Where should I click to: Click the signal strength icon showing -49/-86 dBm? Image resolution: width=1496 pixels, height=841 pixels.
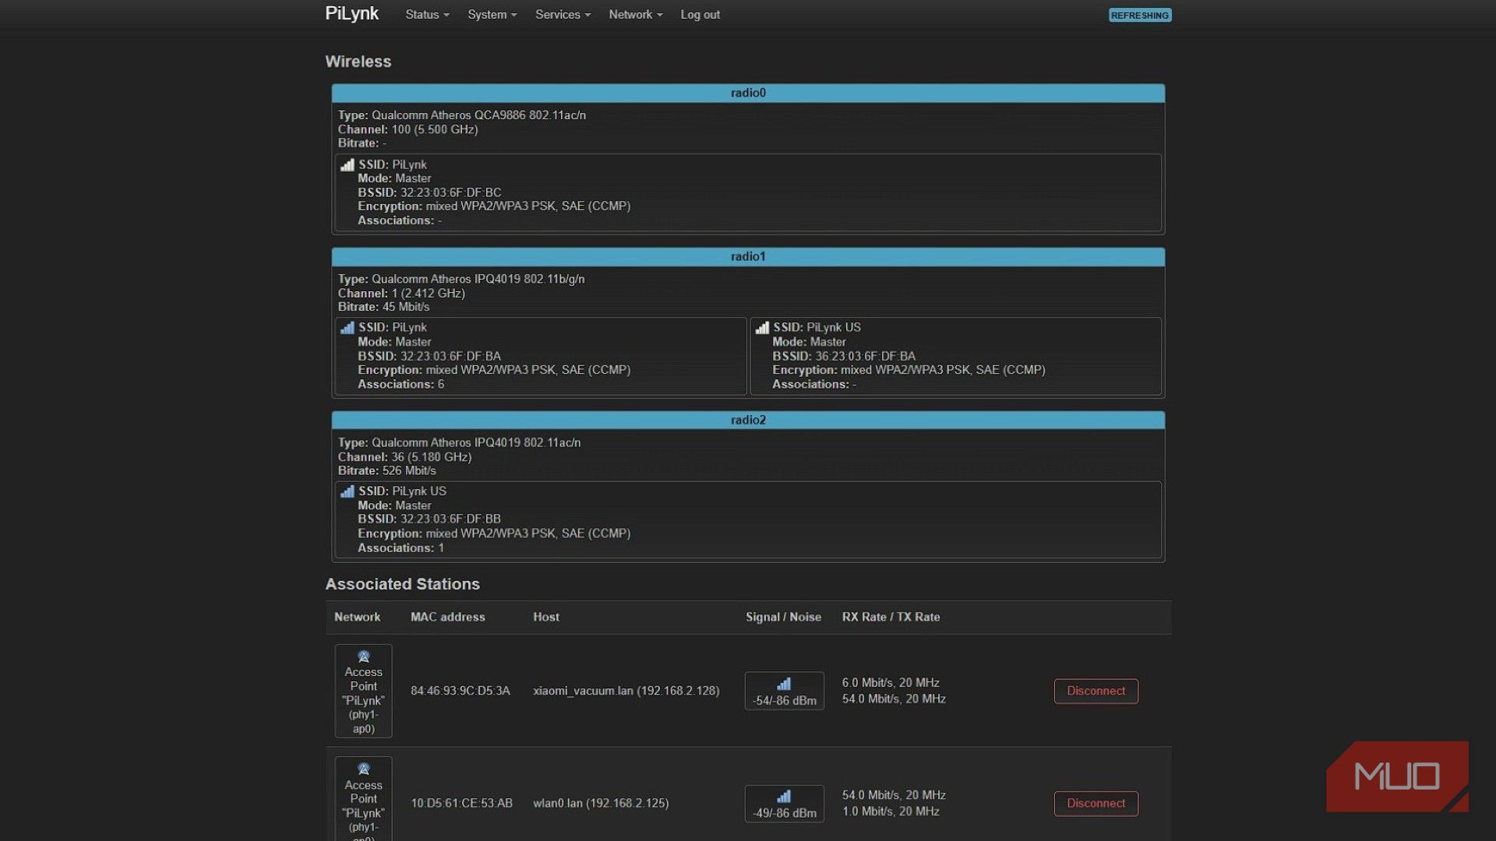click(784, 796)
